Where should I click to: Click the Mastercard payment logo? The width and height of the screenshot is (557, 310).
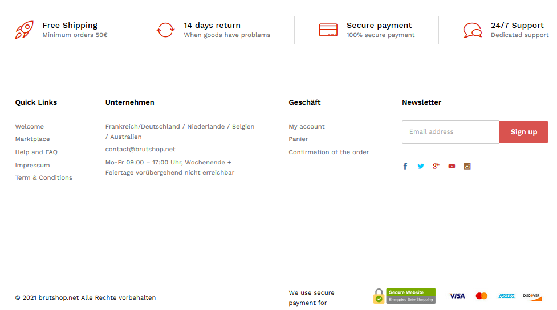click(x=482, y=296)
